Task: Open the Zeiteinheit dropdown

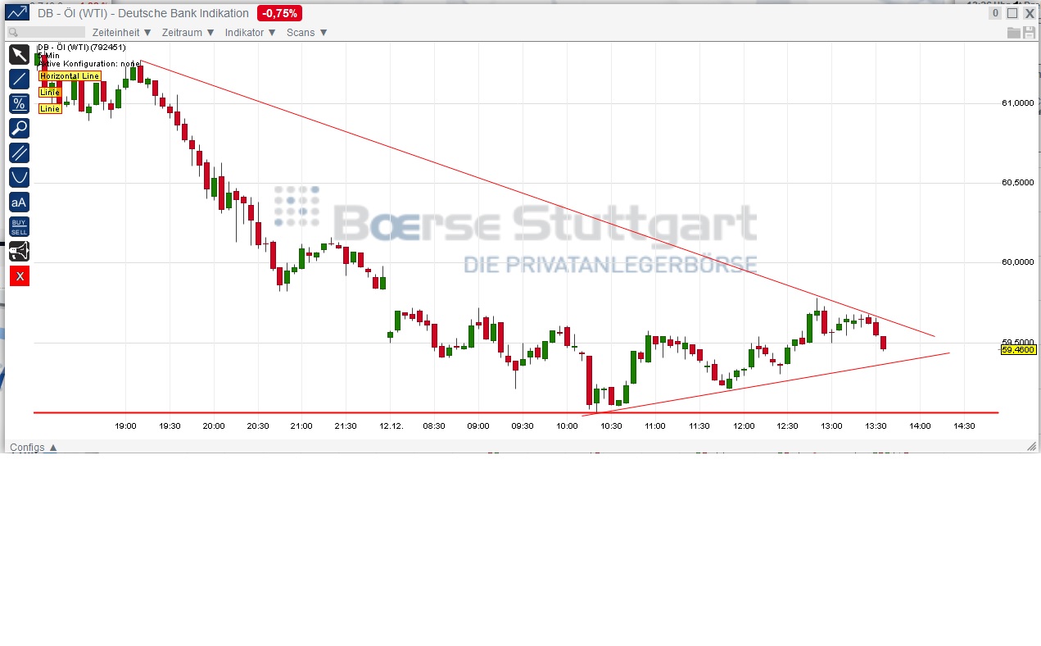Action: (121, 33)
